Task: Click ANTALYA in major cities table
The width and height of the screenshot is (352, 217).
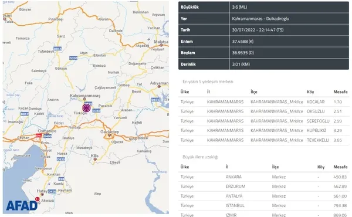Action: coord(234,196)
